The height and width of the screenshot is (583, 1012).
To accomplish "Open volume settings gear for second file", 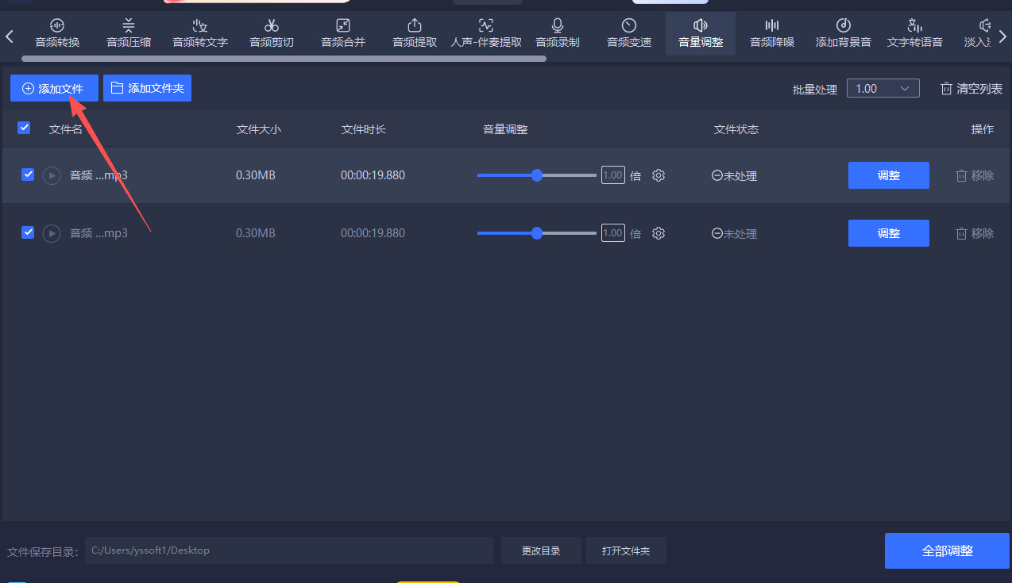I will pos(659,233).
